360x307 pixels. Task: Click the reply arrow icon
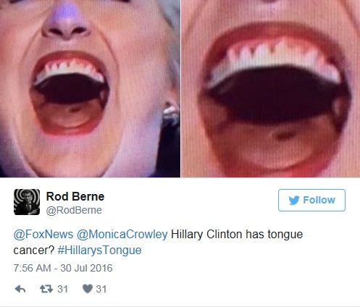pyautogui.click(x=20, y=289)
